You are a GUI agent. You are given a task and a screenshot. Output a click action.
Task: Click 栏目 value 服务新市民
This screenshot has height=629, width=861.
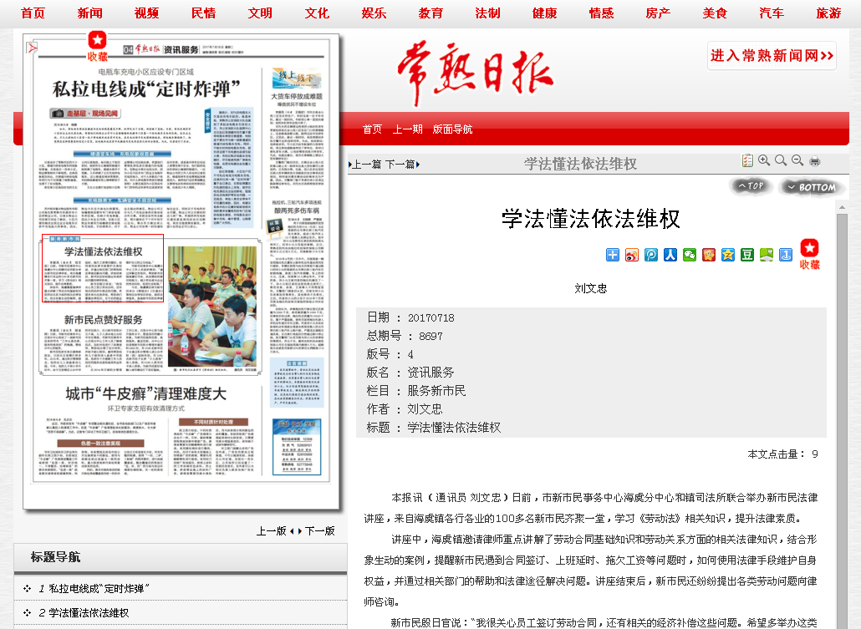coord(436,391)
